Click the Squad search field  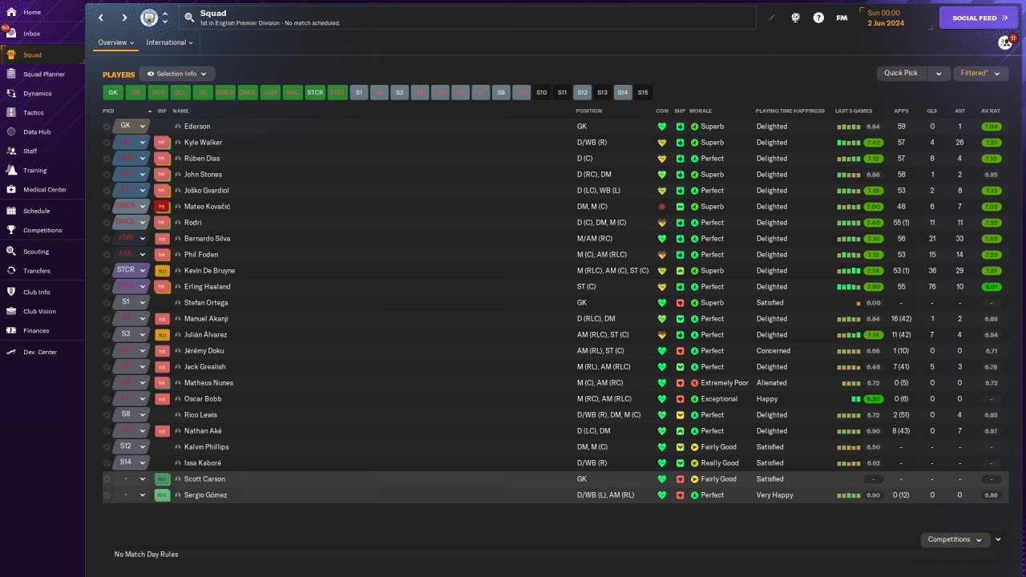coord(468,18)
